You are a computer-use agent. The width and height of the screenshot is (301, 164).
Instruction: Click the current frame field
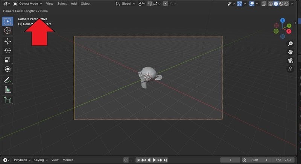230,160
